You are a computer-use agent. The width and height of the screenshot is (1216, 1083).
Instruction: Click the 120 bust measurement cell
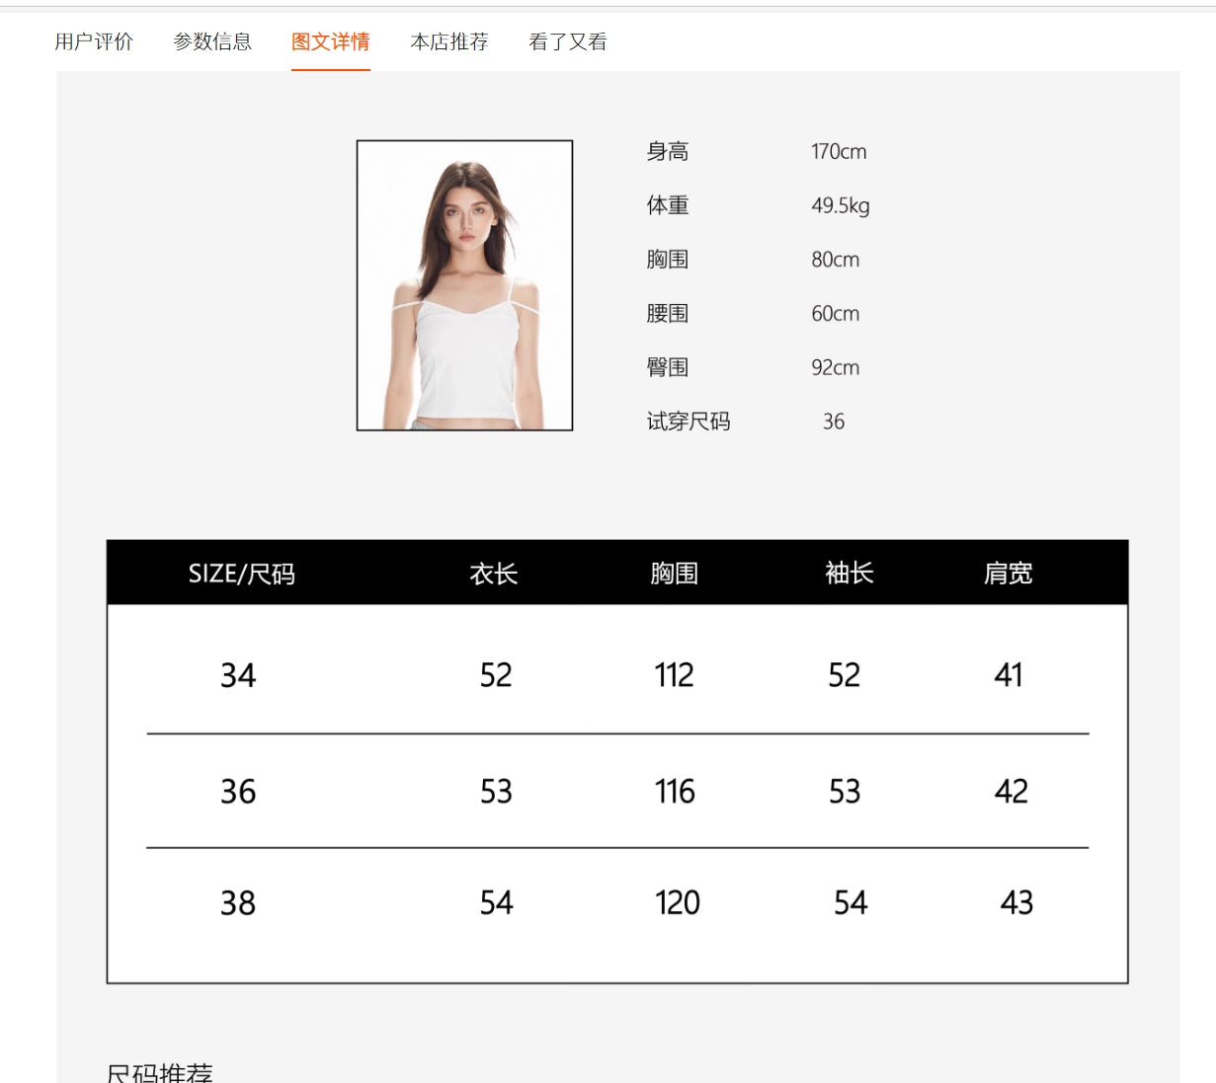pyautogui.click(x=678, y=902)
